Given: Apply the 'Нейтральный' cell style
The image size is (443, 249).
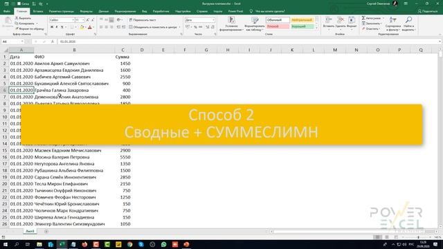Looking at the screenshot, I should (x=302, y=20).
